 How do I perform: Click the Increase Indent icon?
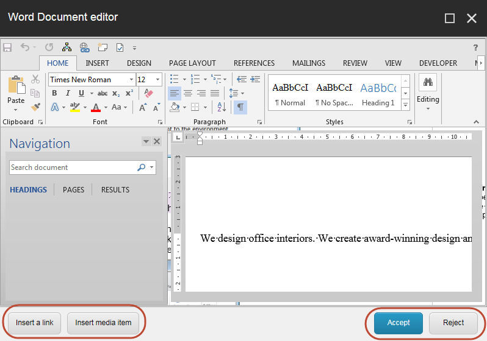point(254,79)
